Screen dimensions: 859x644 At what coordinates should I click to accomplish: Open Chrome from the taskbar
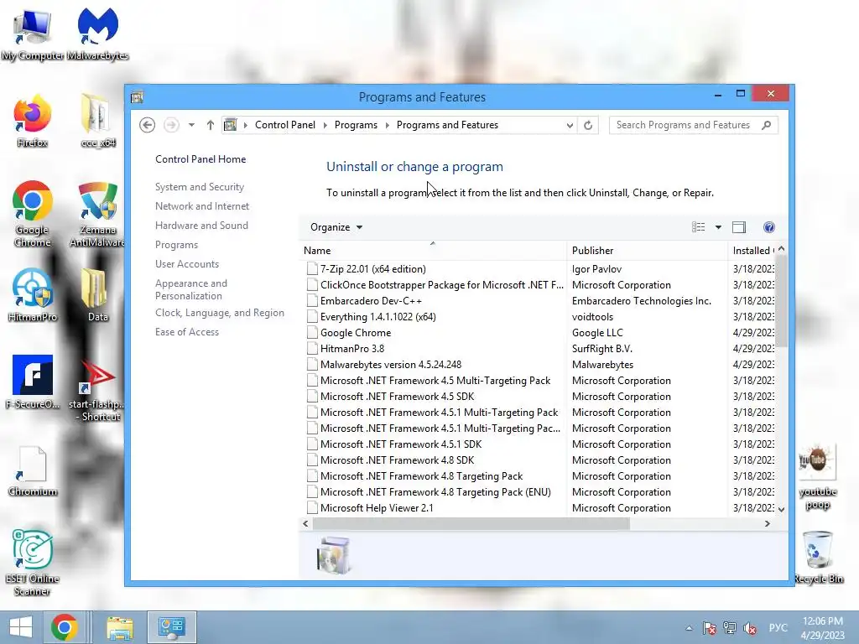(64, 627)
